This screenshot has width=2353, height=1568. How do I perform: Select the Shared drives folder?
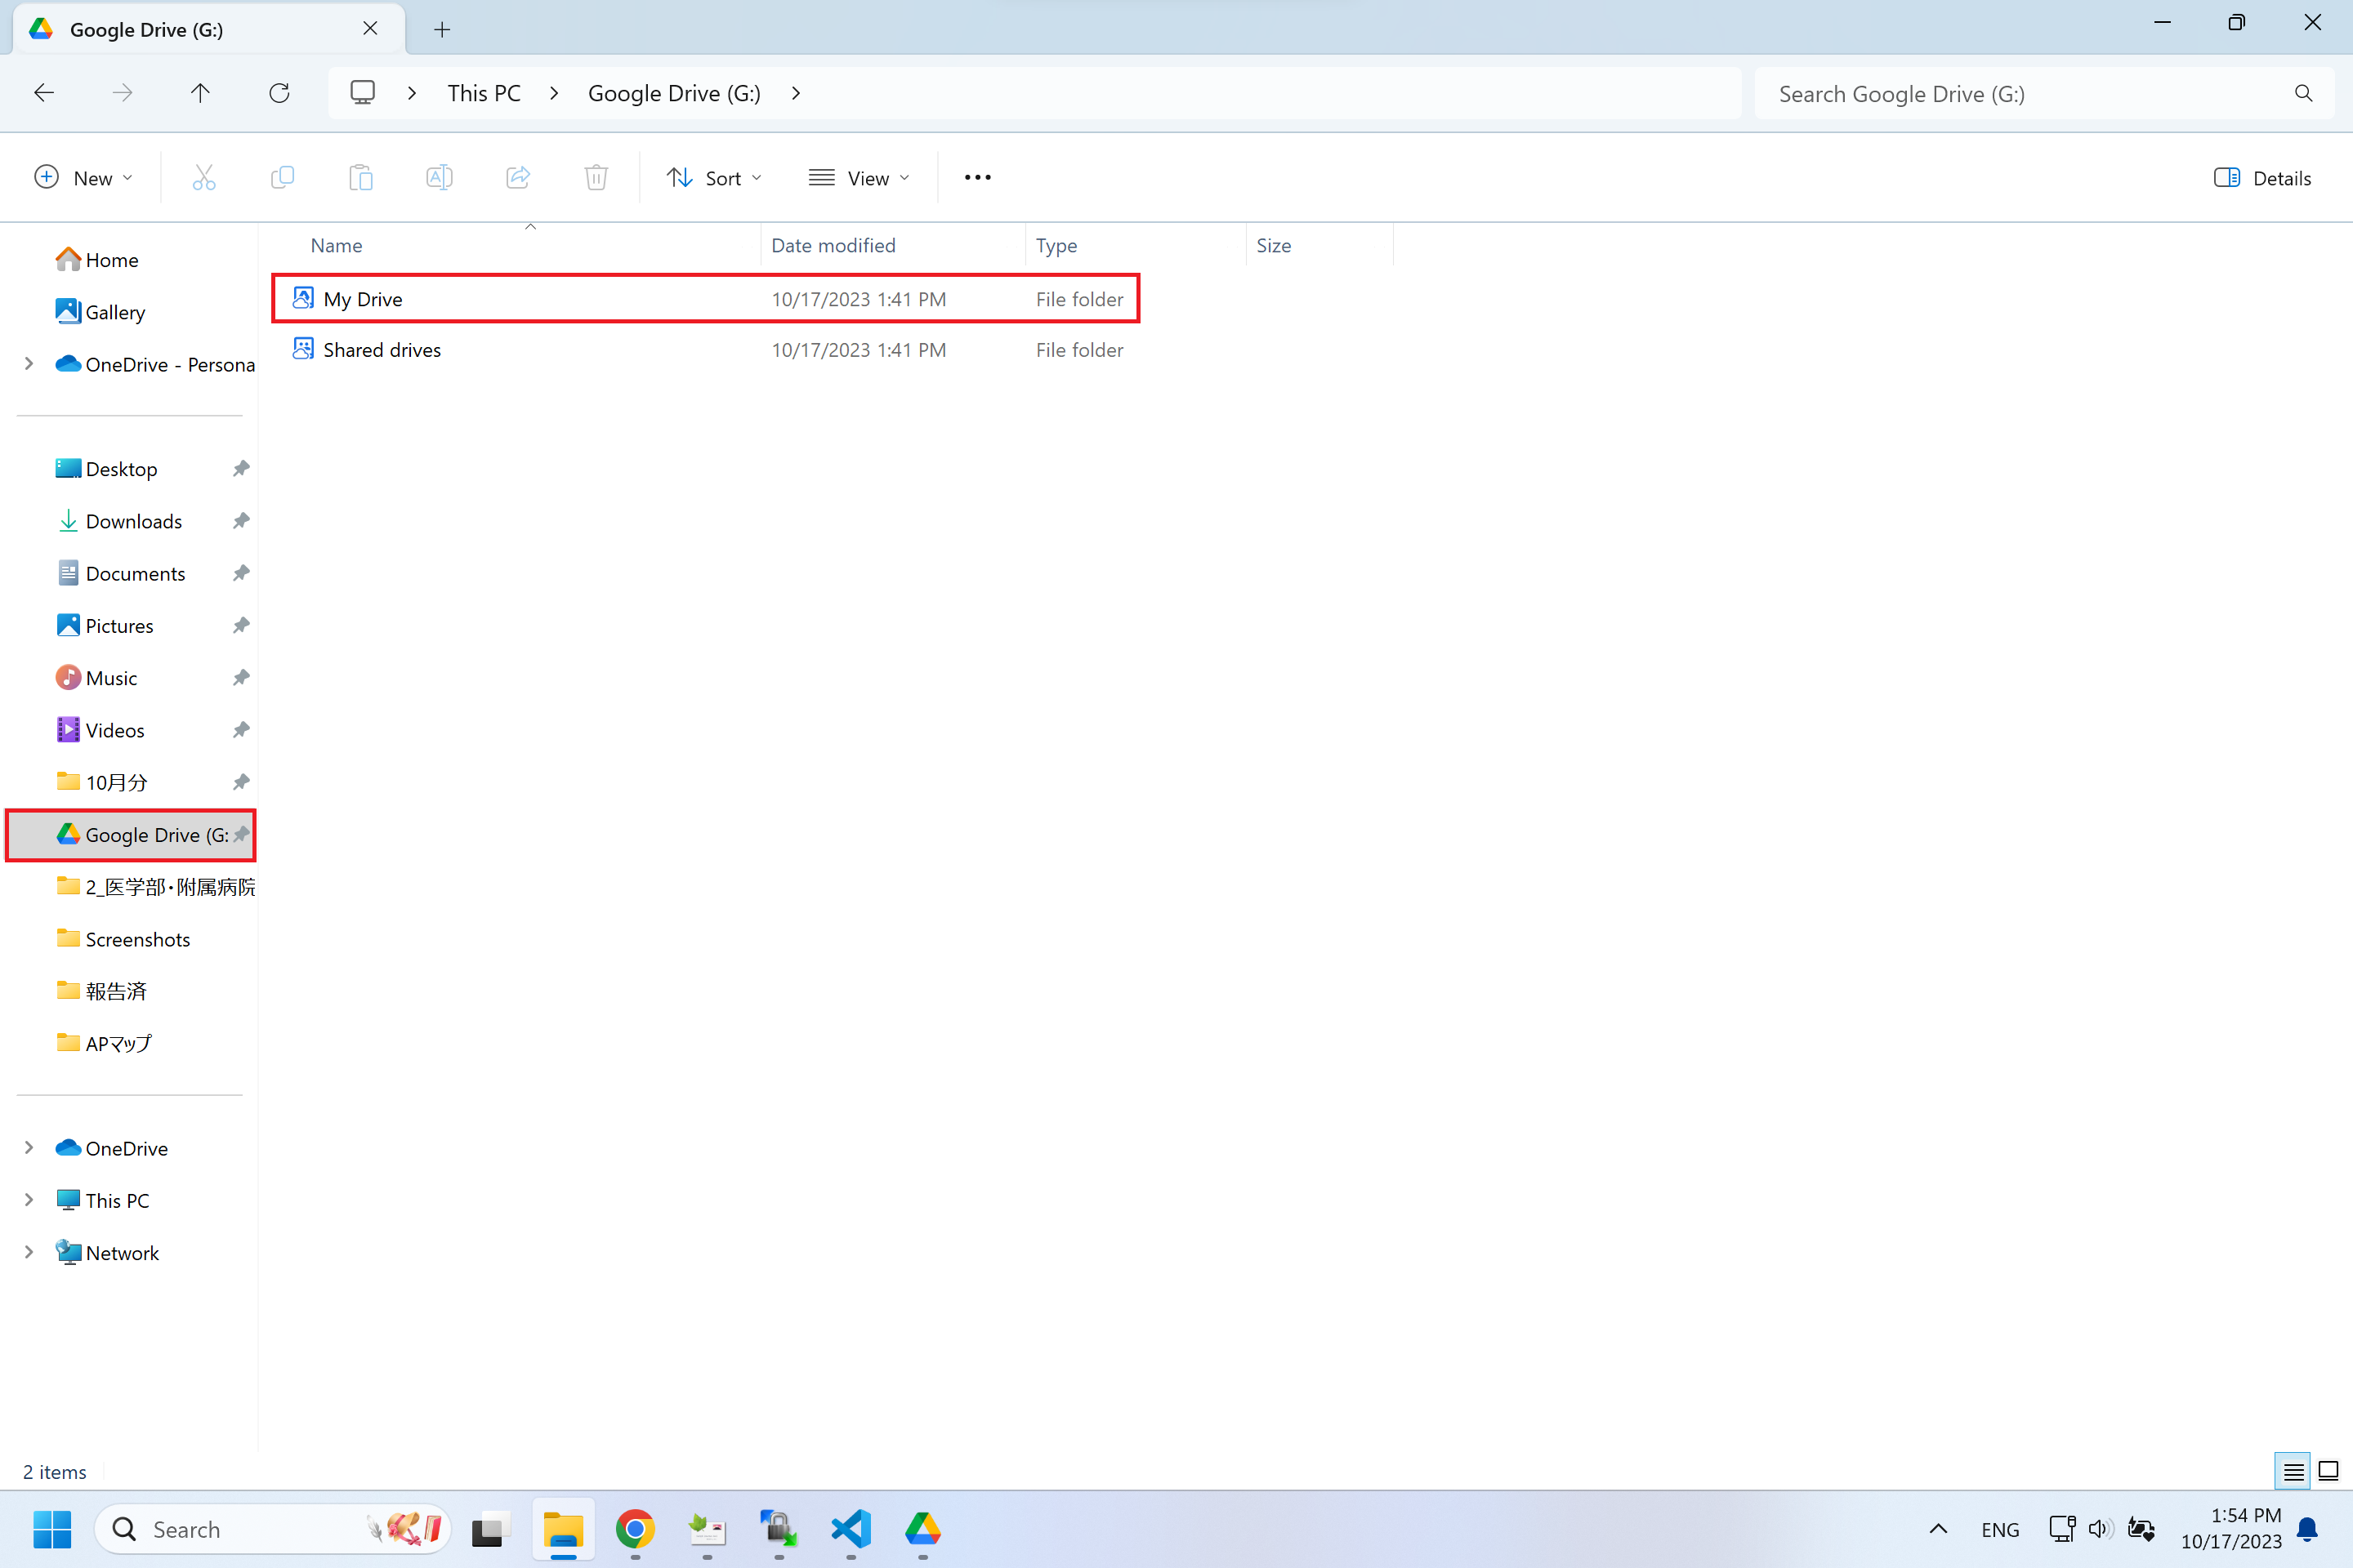point(706,350)
